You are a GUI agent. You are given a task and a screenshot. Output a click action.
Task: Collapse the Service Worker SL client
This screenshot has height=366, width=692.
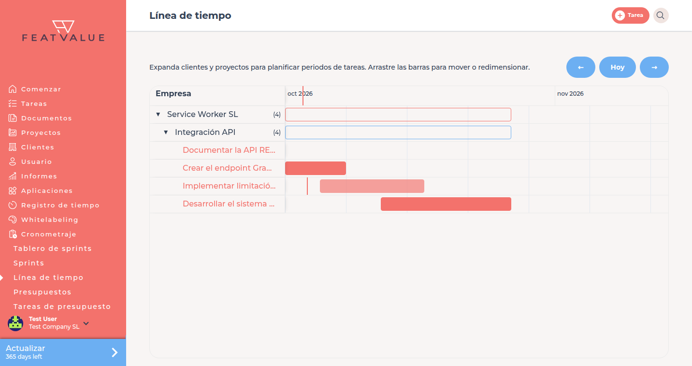click(158, 115)
